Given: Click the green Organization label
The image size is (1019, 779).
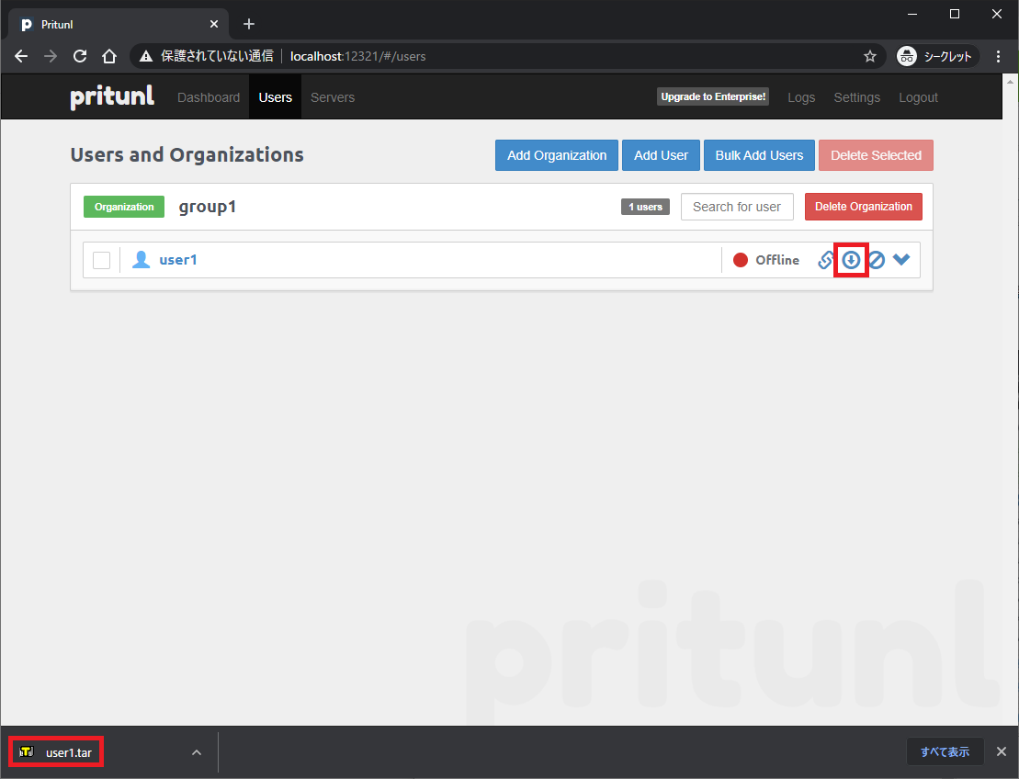Looking at the screenshot, I should click(124, 207).
